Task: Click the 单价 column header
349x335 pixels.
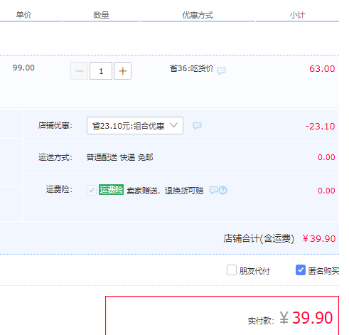Action: coord(23,15)
